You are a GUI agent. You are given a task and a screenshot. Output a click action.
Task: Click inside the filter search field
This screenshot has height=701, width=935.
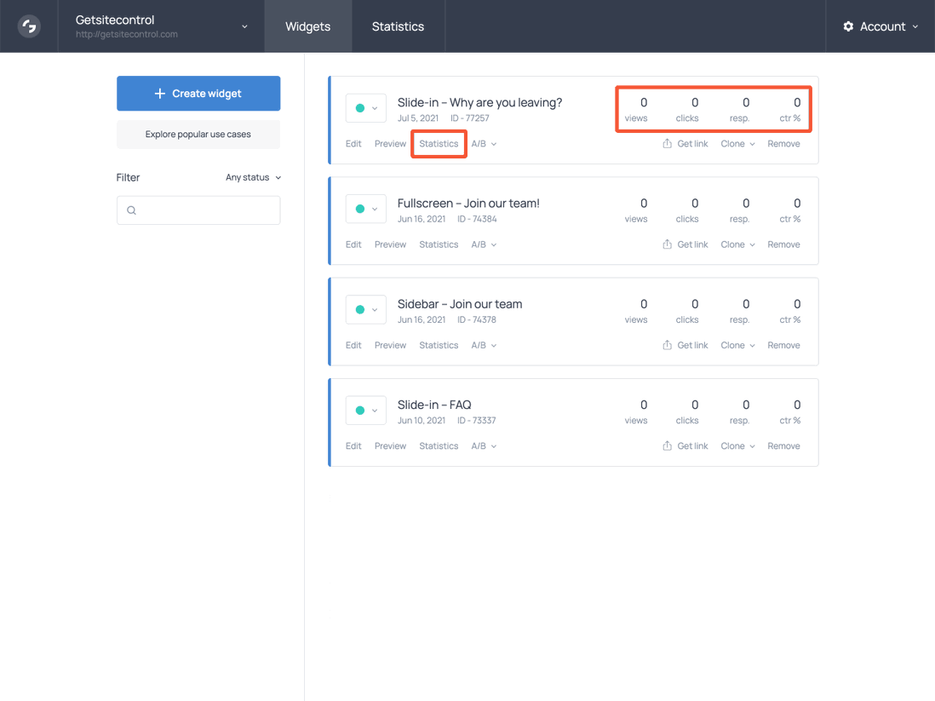198,210
